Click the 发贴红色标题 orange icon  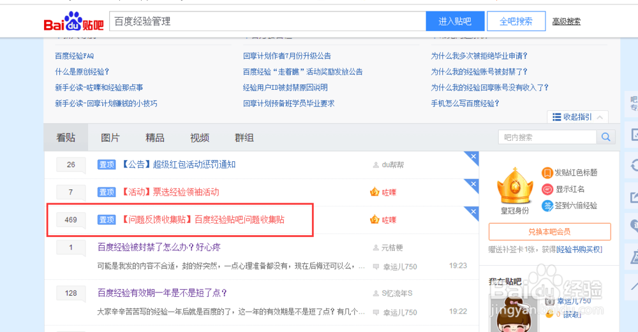[547, 173]
